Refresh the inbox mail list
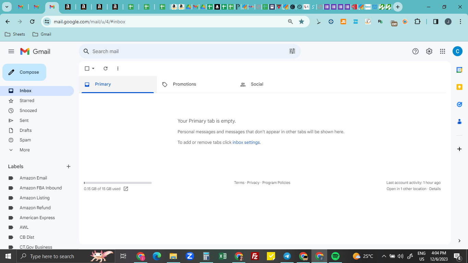This screenshot has width=468, height=263. tap(106, 68)
